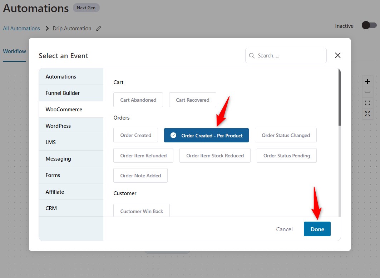
Task: Choose the Cart Abandoned event
Action: pyautogui.click(x=138, y=100)
